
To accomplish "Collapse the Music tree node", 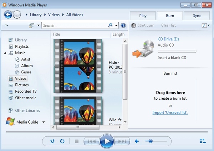I will pyautogui.click(x=5, y=53).
